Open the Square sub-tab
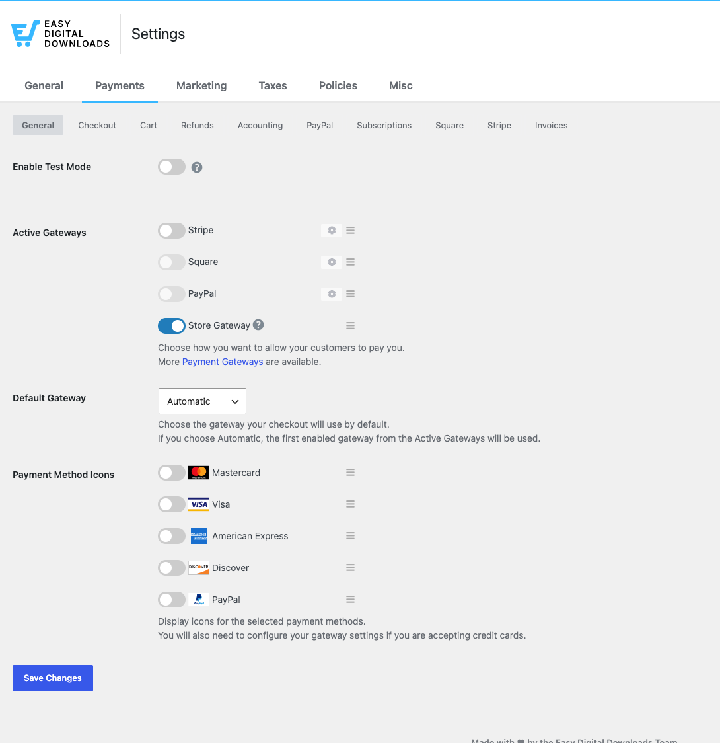 (x=450, y=125)
